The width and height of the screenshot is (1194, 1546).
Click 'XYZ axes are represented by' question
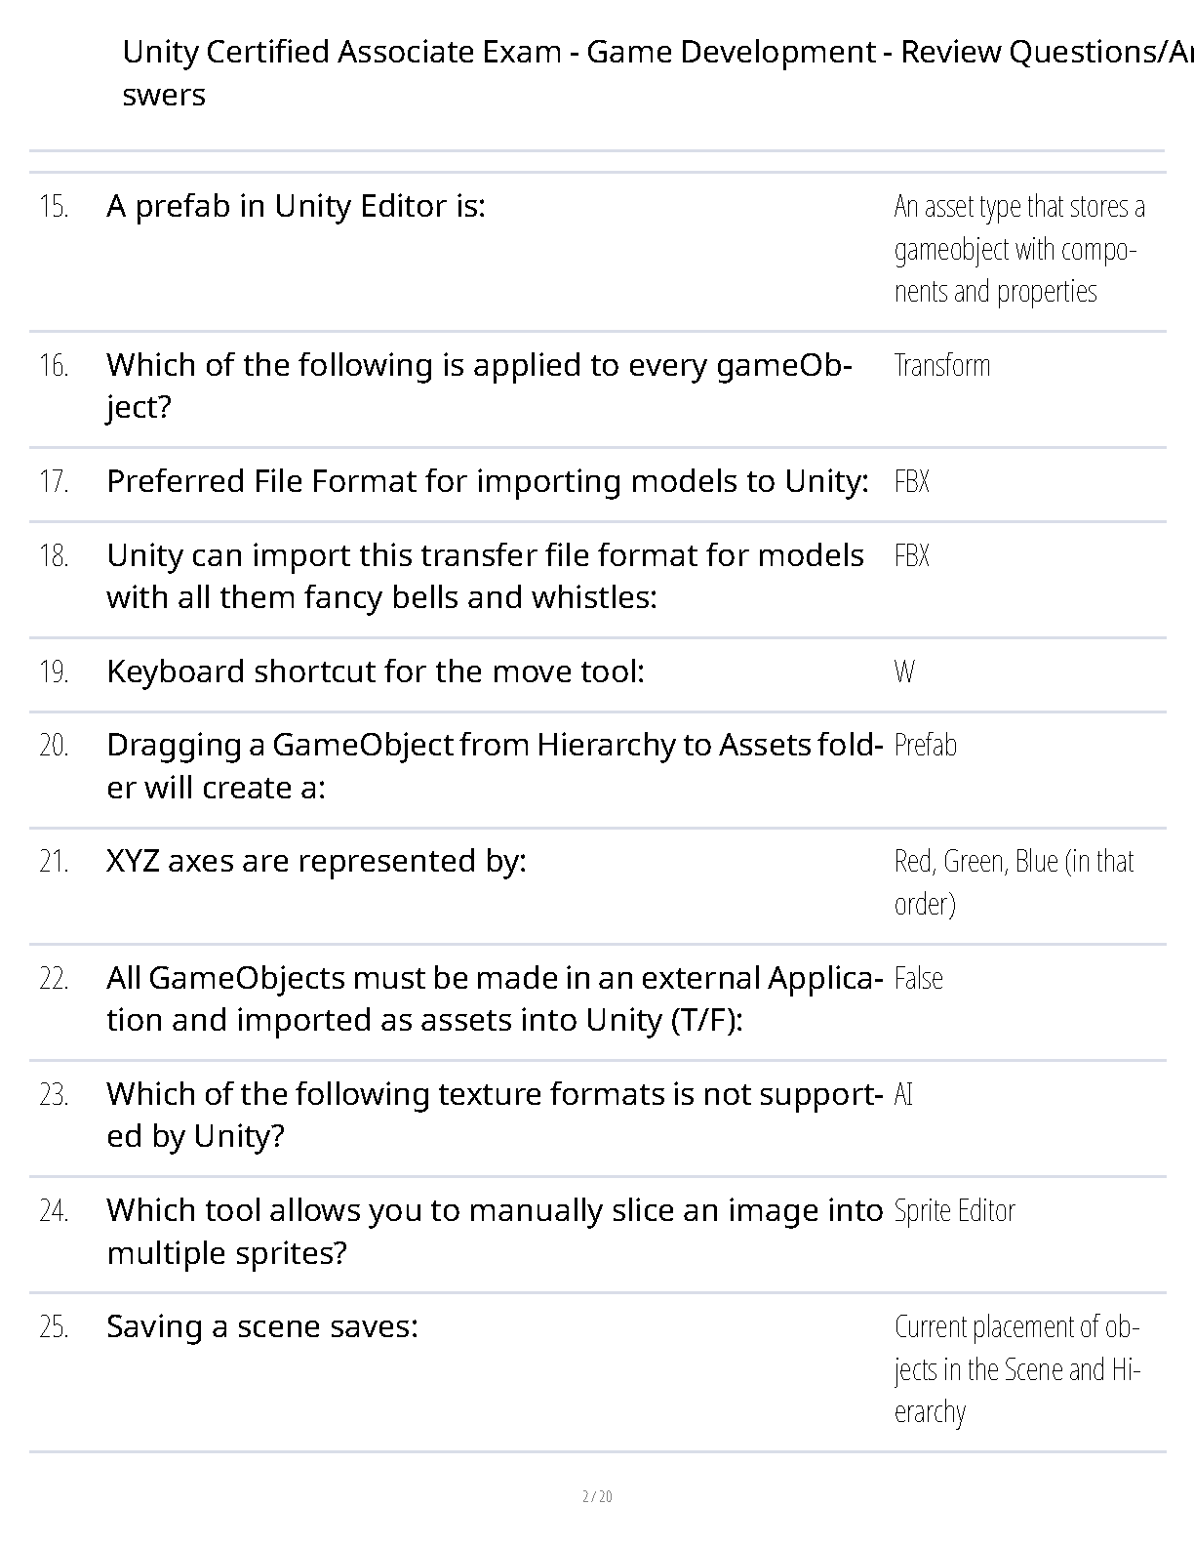[316, 862]
